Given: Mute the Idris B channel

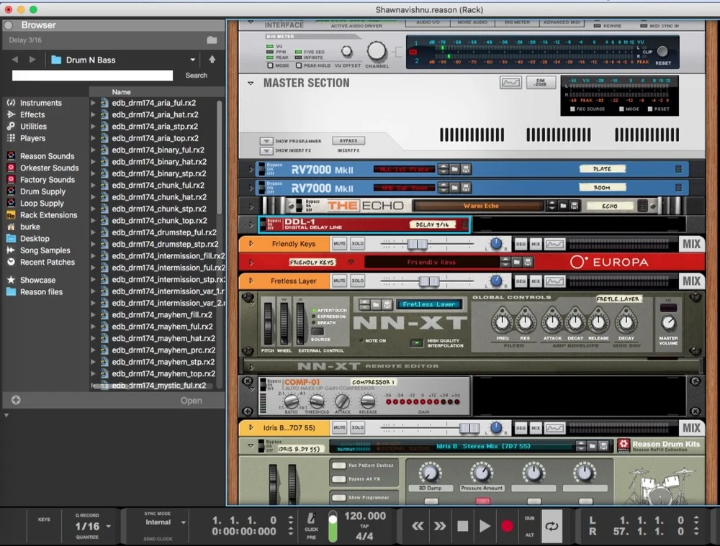Looking at the screenshot, I should [339, 427].
